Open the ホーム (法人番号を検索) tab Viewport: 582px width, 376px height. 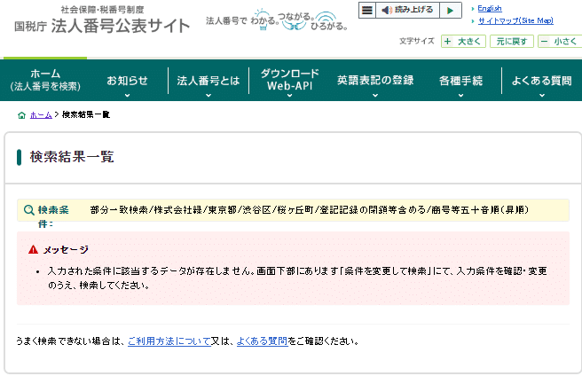[x=44, y=80]
